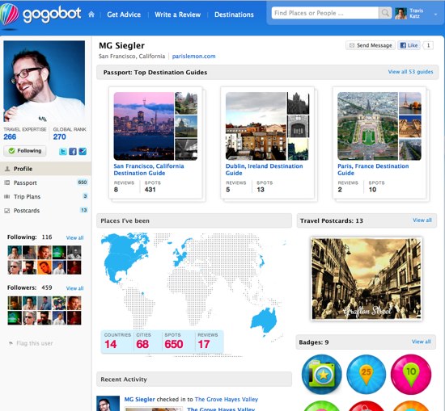Click MG Siegler avatar in Recent Activity

click(108, 404)
